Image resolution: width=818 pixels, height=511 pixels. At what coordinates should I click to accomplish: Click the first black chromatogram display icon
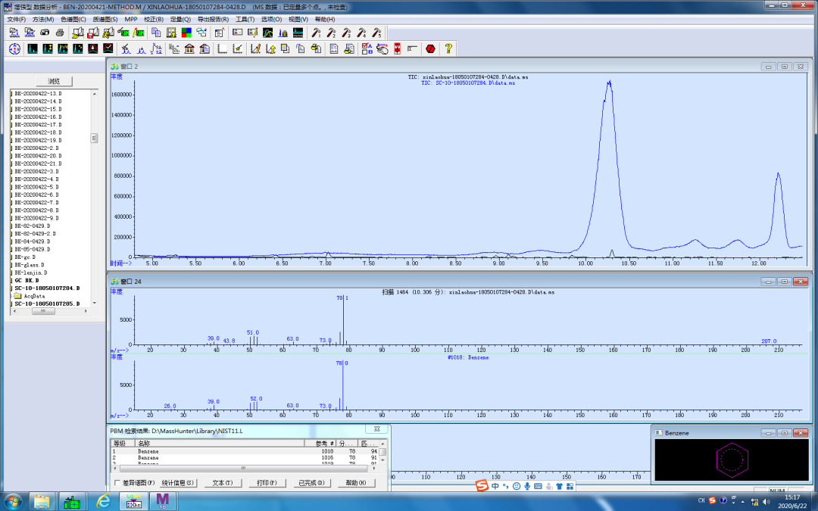pyautogui.click(x=33, y=48)
